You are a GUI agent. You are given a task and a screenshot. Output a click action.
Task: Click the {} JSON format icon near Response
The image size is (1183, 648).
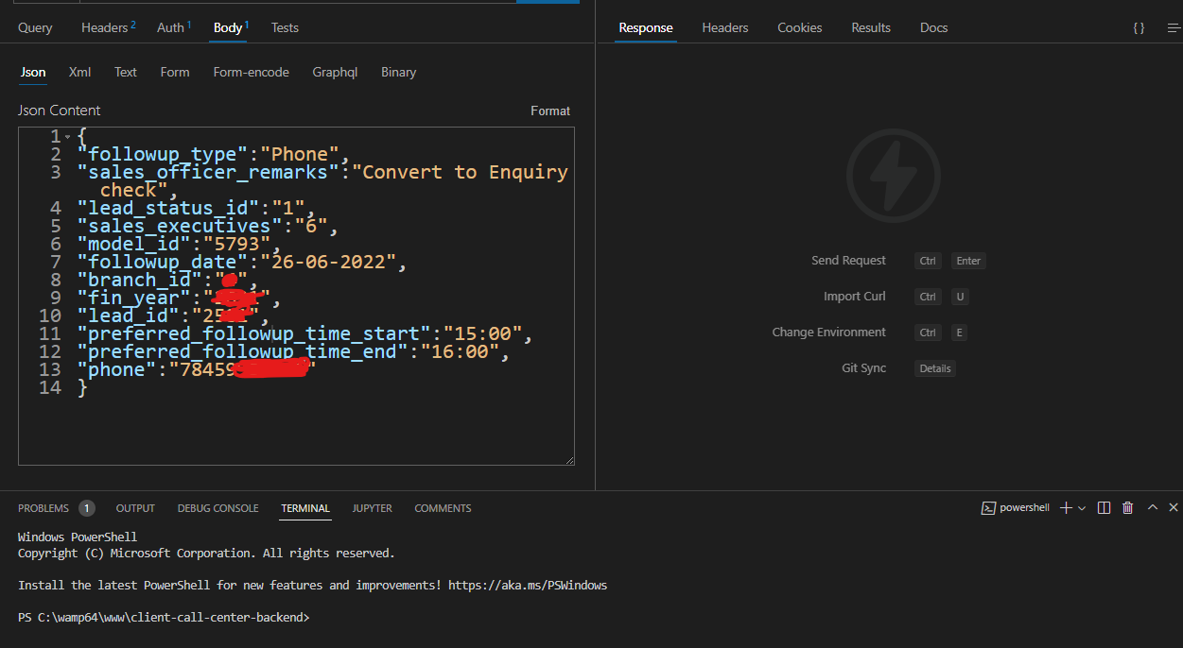tap(1139, 27)
